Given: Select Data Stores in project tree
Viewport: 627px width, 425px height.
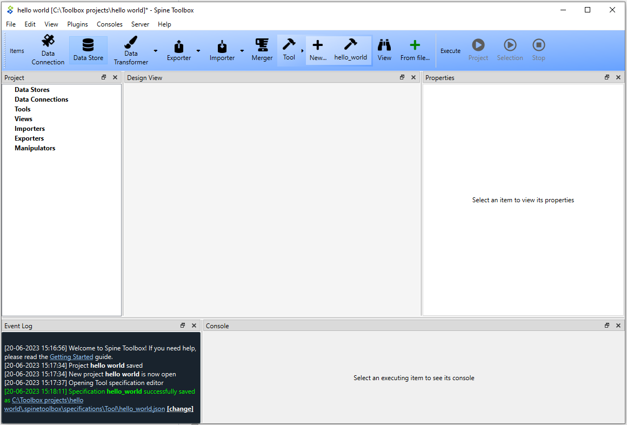Looking at the screenshot, I should click(32, 90).
